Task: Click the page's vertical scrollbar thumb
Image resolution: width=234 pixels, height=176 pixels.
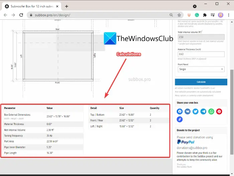Action: pos(232,112)
